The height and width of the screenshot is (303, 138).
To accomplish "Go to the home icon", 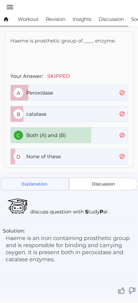I will click(6, 19).
